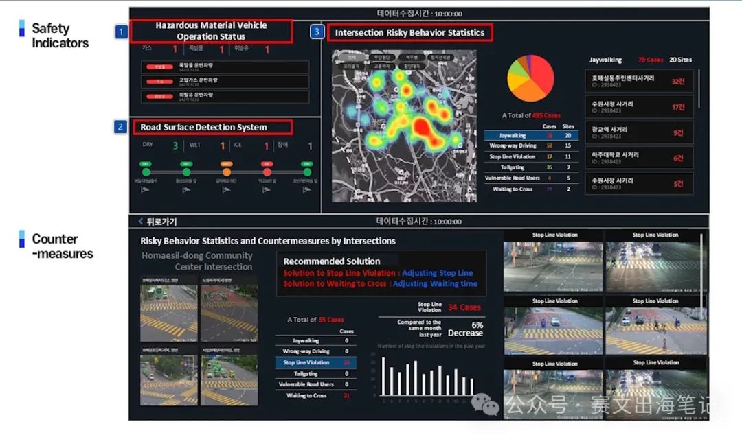Viewport: 742px width, 435px height.
Task: Click the red slice of the pie chart
Action: [x=543, y=75]
